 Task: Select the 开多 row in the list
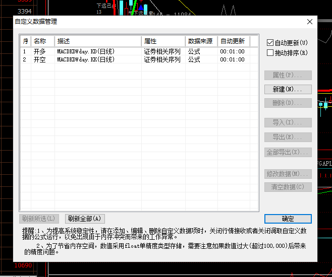click(x=39, y=51)
